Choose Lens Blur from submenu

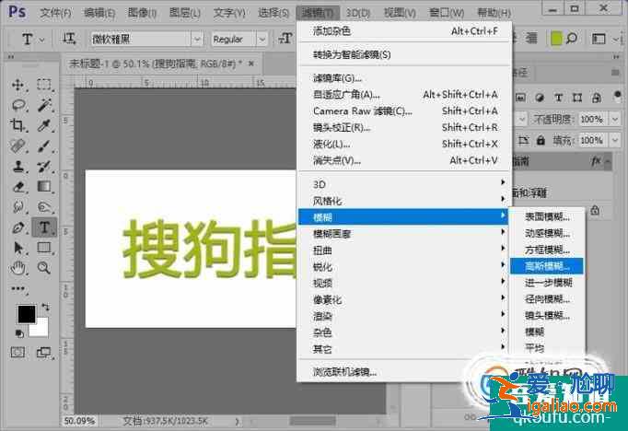547,315
